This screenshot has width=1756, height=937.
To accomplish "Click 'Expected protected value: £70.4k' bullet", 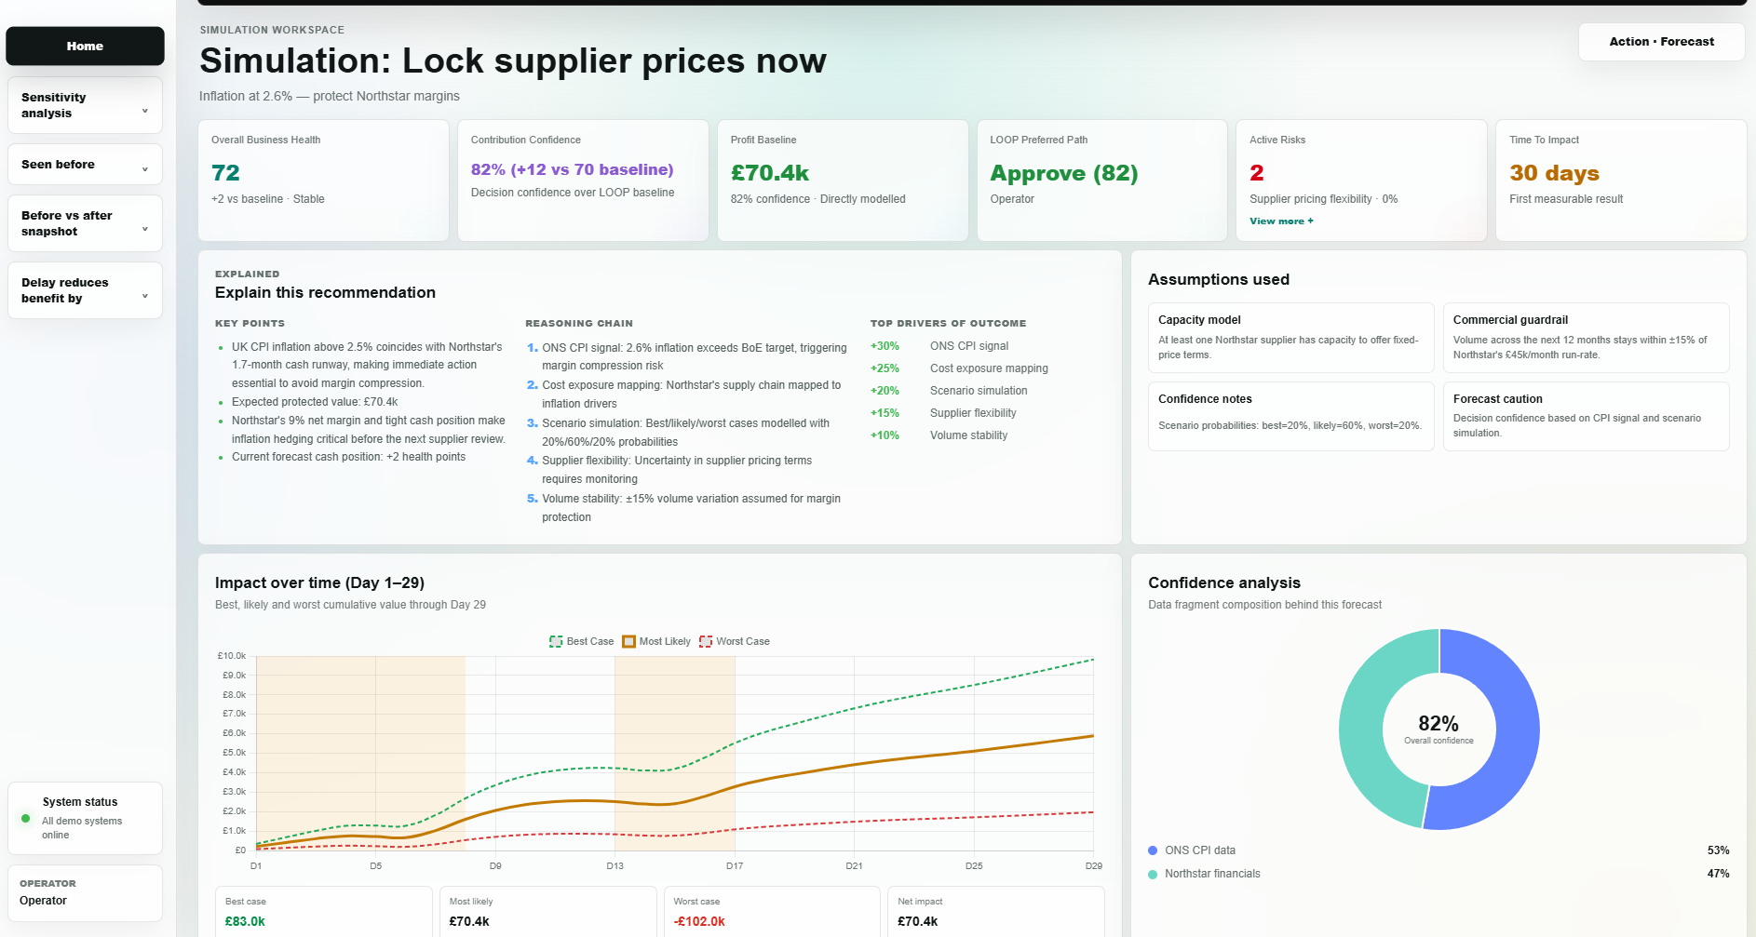I will [x=315, y=402].
